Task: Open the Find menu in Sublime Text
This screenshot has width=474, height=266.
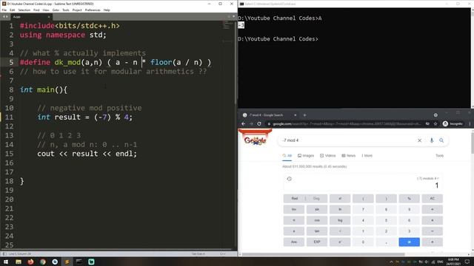Action: point(36,10)
